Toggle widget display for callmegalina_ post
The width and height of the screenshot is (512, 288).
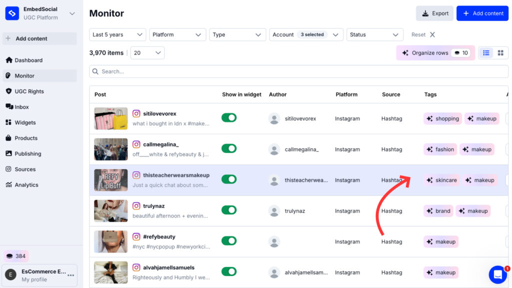coord(229,148)
